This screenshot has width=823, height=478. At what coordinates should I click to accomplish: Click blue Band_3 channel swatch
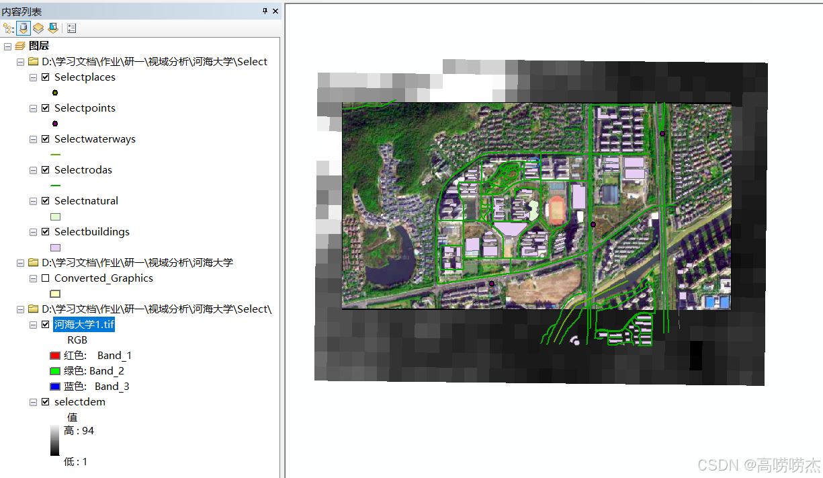55,387
